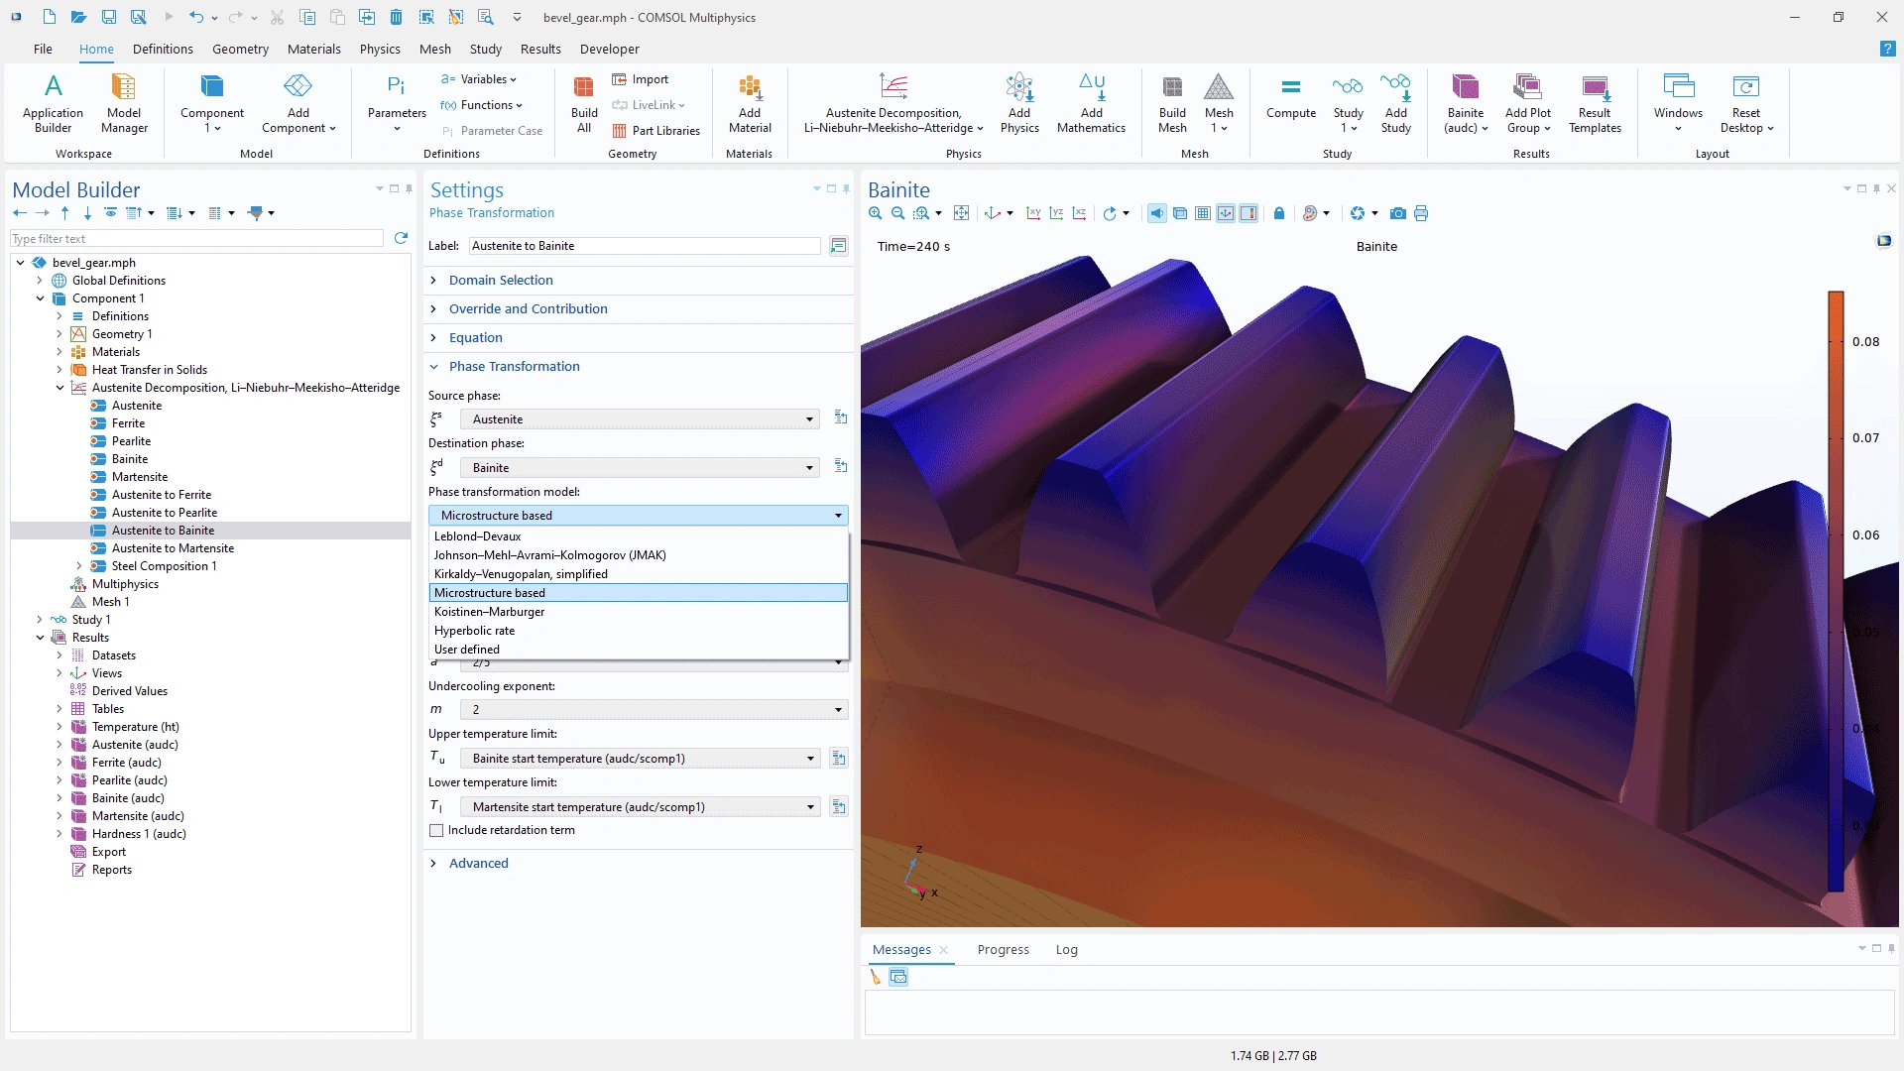
Task: Click the Build All geometry icon
Action: (584, 104)
